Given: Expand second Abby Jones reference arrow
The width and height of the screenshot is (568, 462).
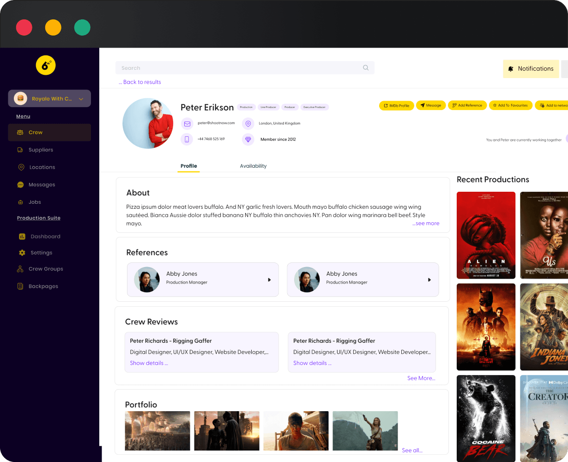Looking at the screenshot, I should [x=429, y=280].
